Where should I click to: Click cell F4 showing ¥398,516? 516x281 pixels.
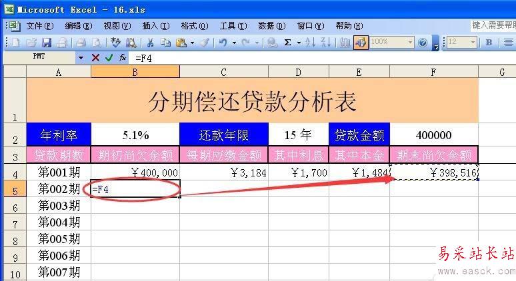pos(434,172)
